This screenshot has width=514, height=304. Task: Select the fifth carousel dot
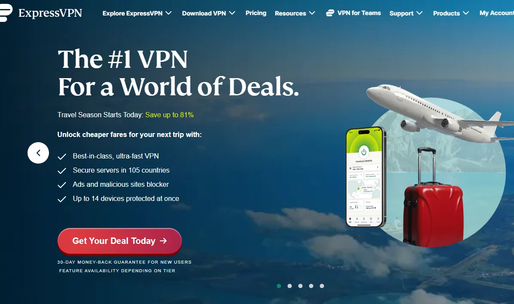(x=322, y=286)
